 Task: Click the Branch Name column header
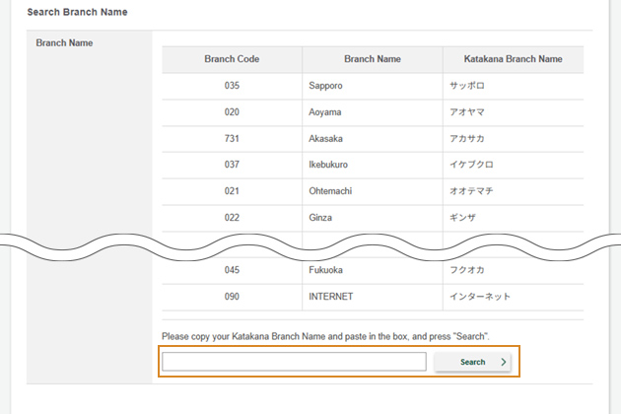click(372, 59)
